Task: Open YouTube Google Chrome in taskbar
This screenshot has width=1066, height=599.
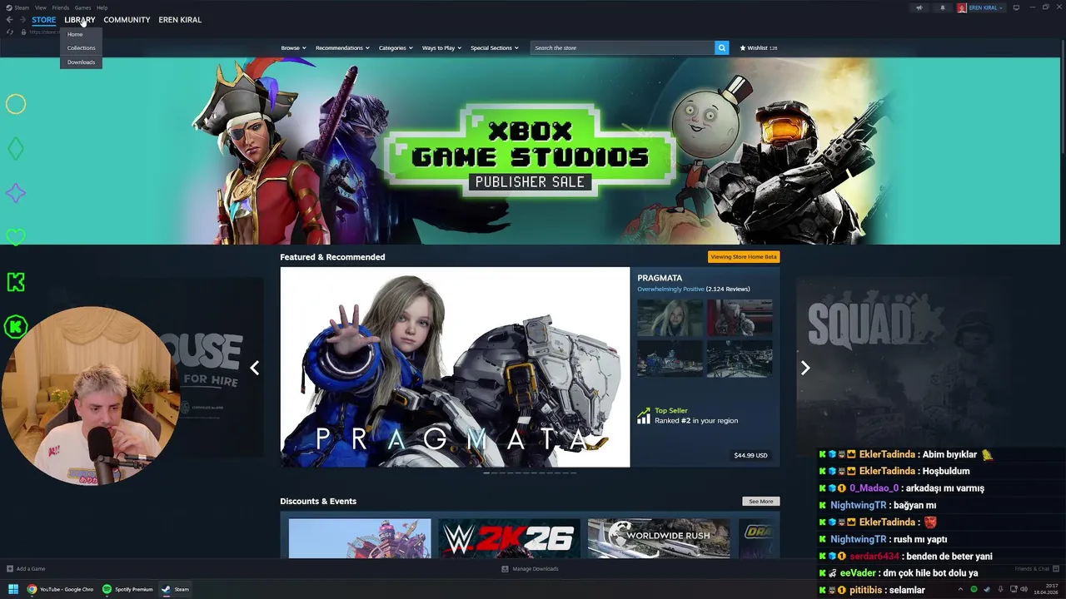Action: (x=60, y=589)
